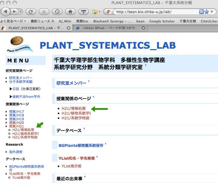This screenshot has height=183, width=218.
Task: Open Google Scholar bookmark
Action: [162, 21]
